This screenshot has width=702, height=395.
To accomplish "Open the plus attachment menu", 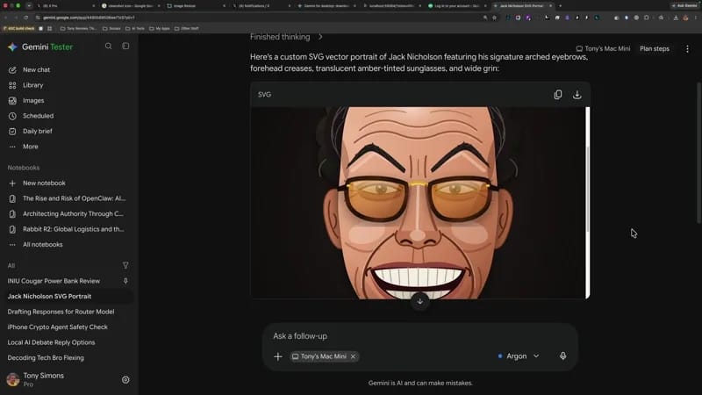I will click(x=278, y=356).
